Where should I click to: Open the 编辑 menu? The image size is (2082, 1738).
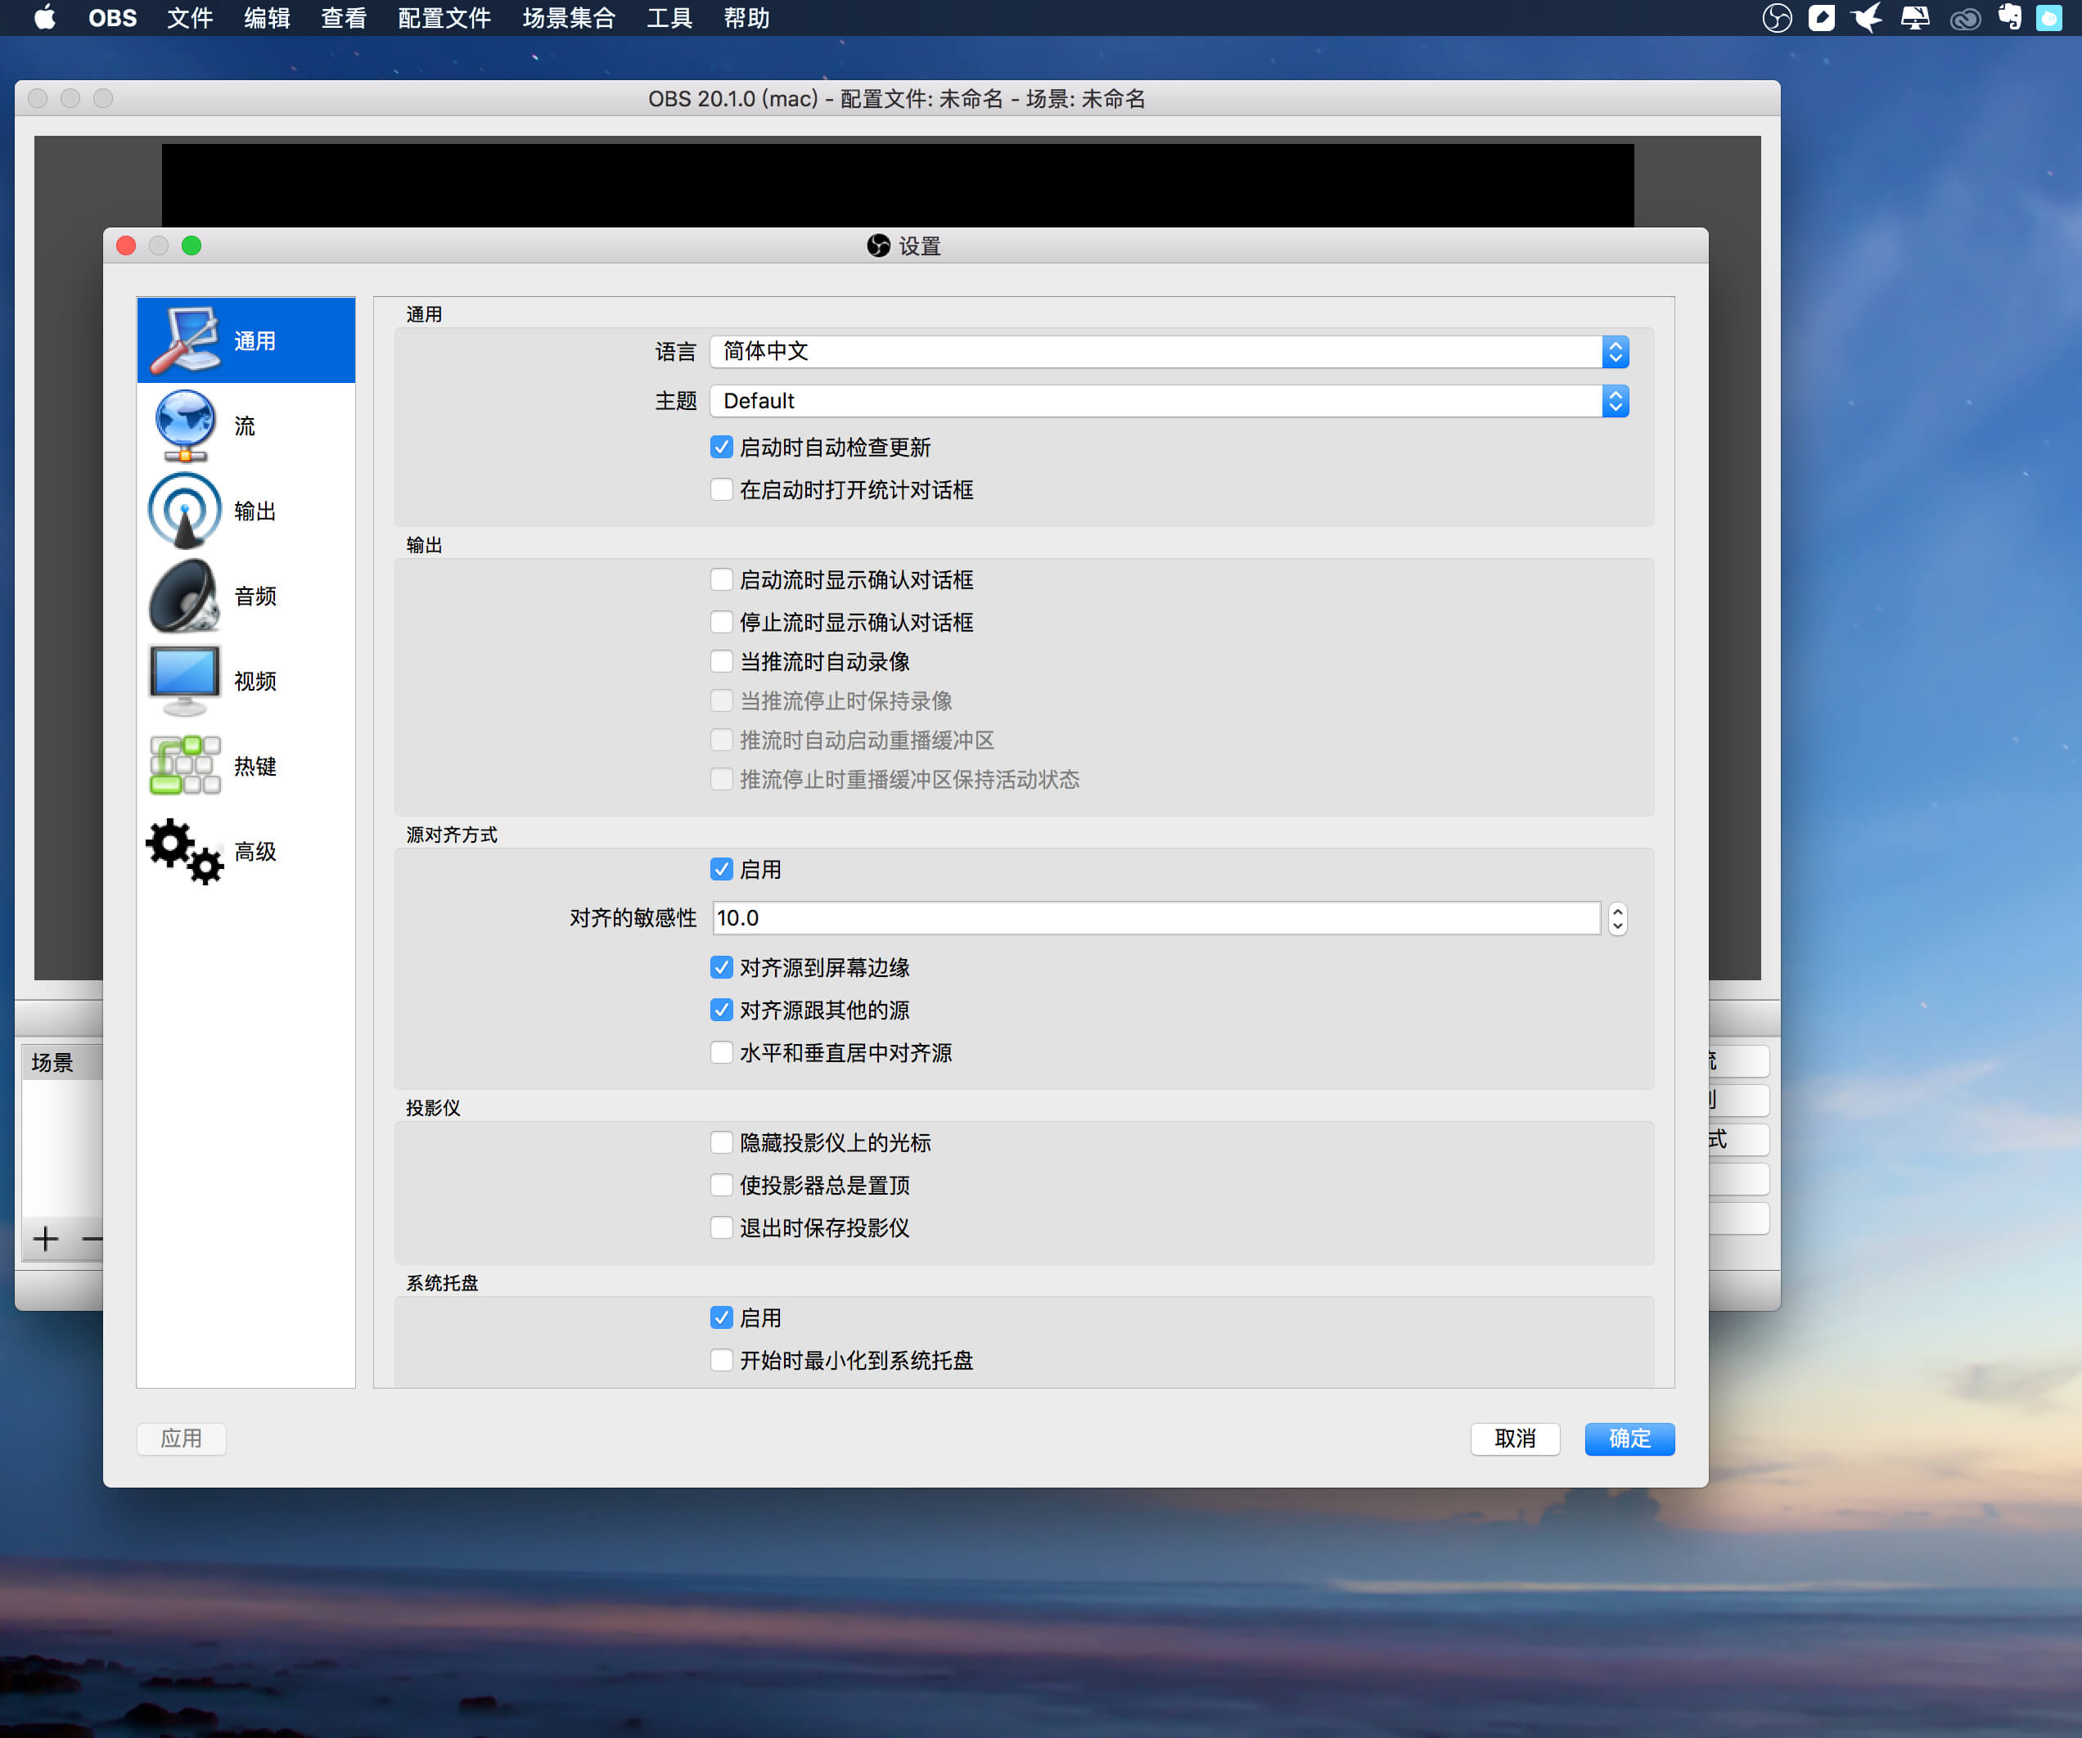point(267,18)
